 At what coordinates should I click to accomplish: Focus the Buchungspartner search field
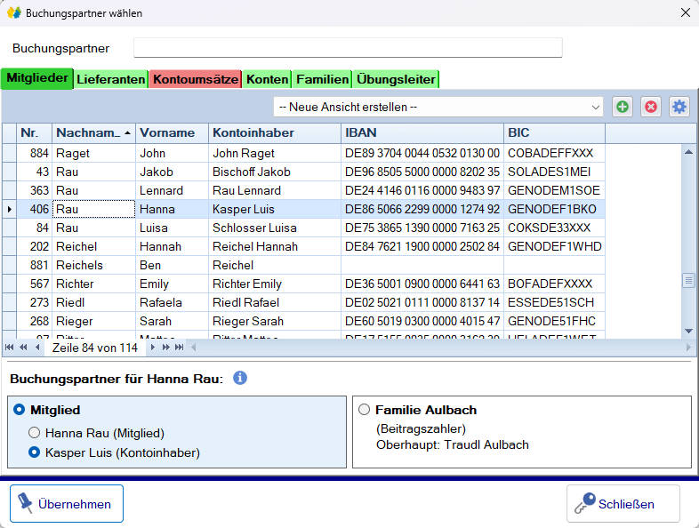348,47
